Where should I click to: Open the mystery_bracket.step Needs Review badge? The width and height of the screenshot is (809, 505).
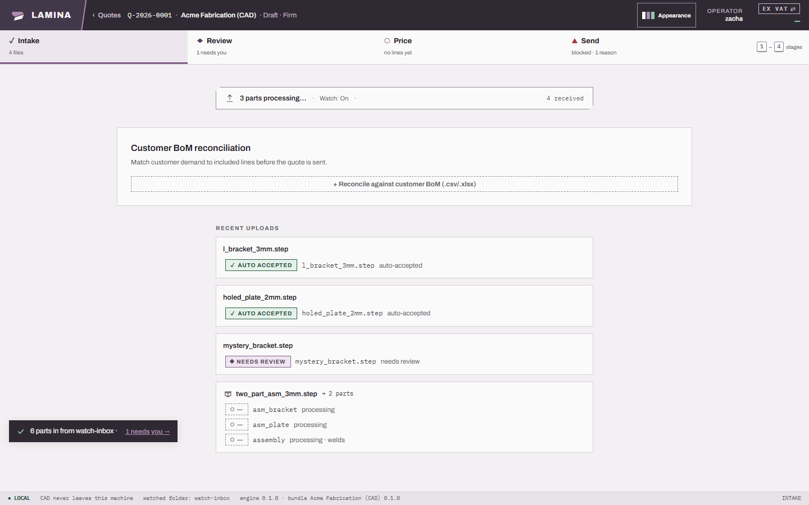[258, 362]
